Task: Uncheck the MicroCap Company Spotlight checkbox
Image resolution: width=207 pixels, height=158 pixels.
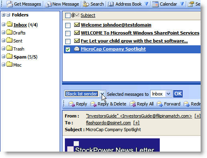Action: pos(68,49)
